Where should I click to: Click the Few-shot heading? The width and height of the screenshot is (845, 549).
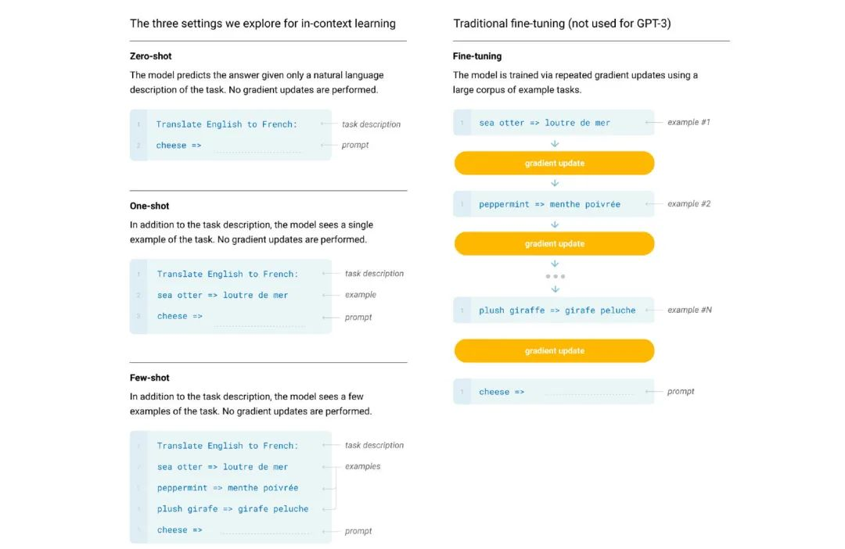(x=149, y=378)
